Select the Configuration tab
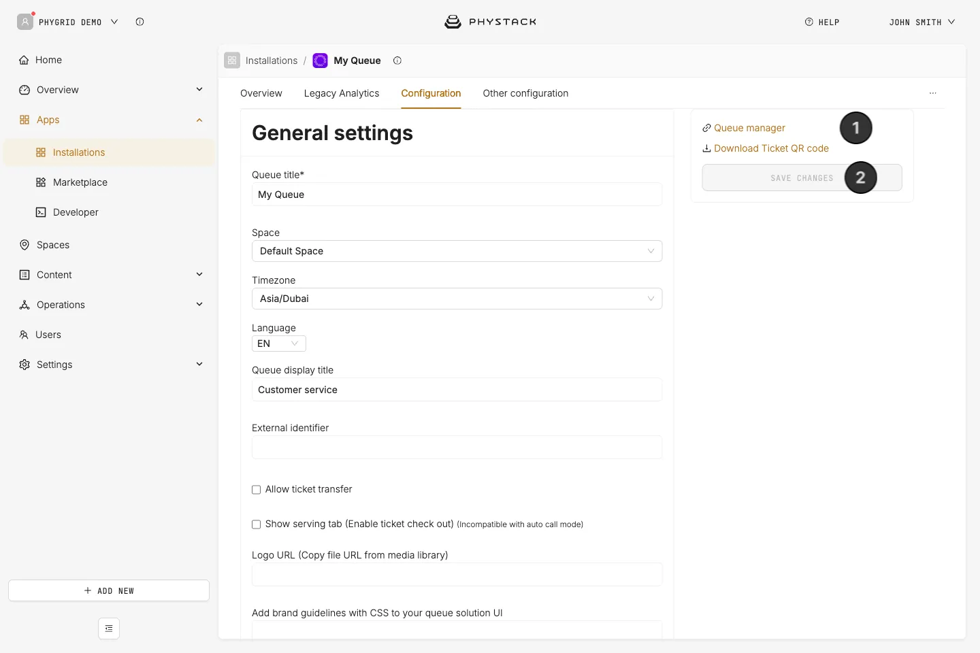980x653 pixels. 431,93
